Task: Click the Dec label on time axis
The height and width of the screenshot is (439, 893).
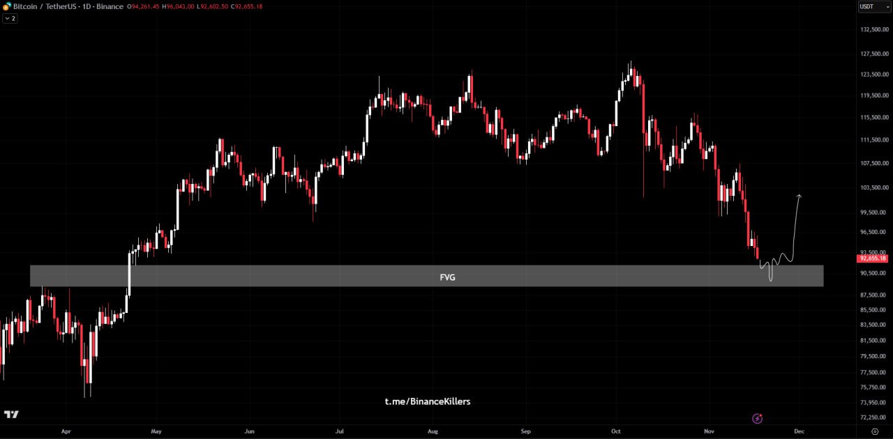Action: 799,431
